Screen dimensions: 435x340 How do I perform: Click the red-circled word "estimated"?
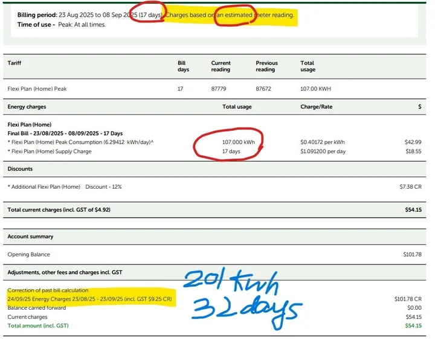(x=233, y=15)
